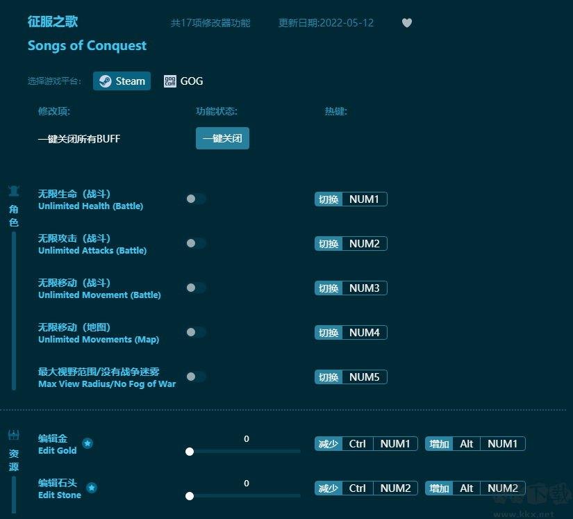Click the star badge beside Edit Gold
This screenshot has height=519, width=573.
point(88,443)
